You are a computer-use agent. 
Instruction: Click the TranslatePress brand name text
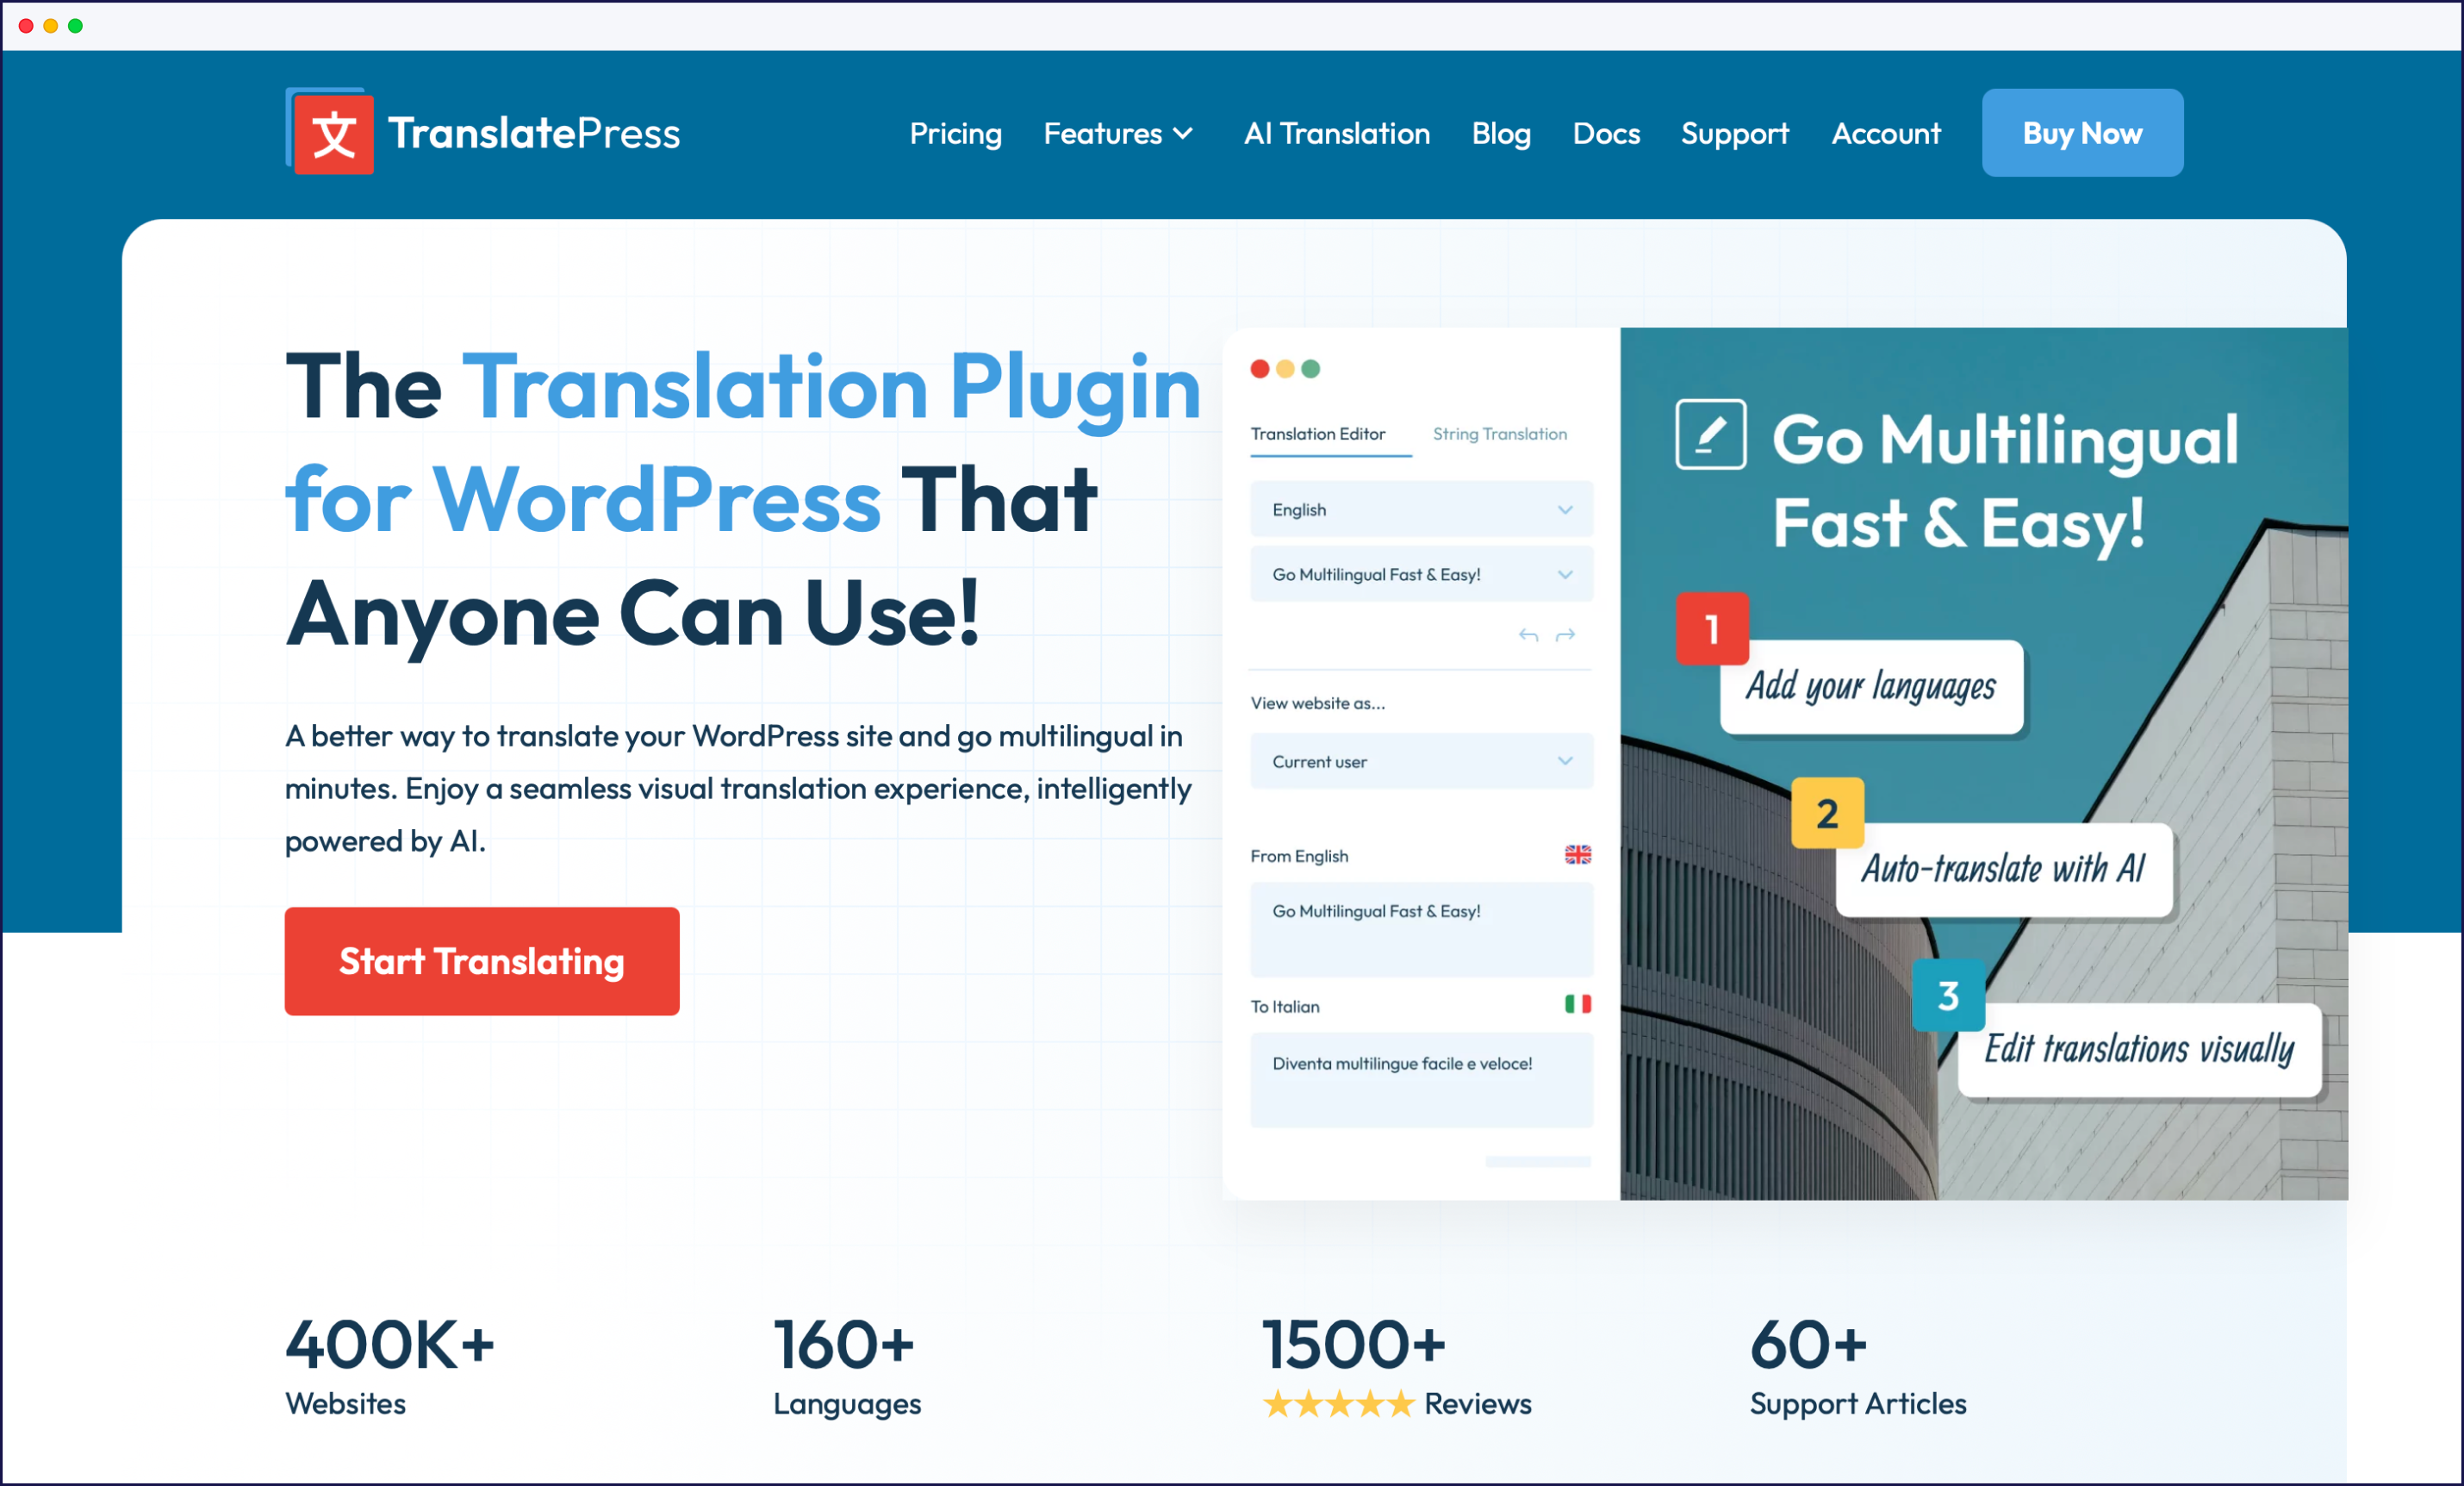pyautogui.click(x=534, y=133)
